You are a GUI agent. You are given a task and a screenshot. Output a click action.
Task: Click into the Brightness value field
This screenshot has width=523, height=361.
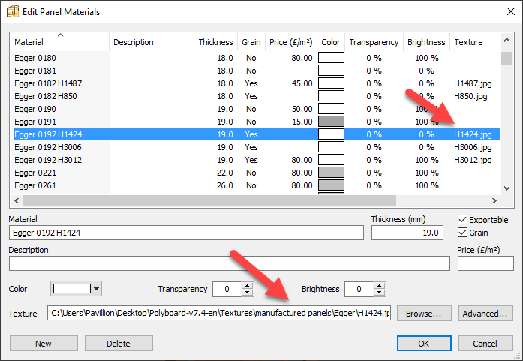(x=359, y=289)
